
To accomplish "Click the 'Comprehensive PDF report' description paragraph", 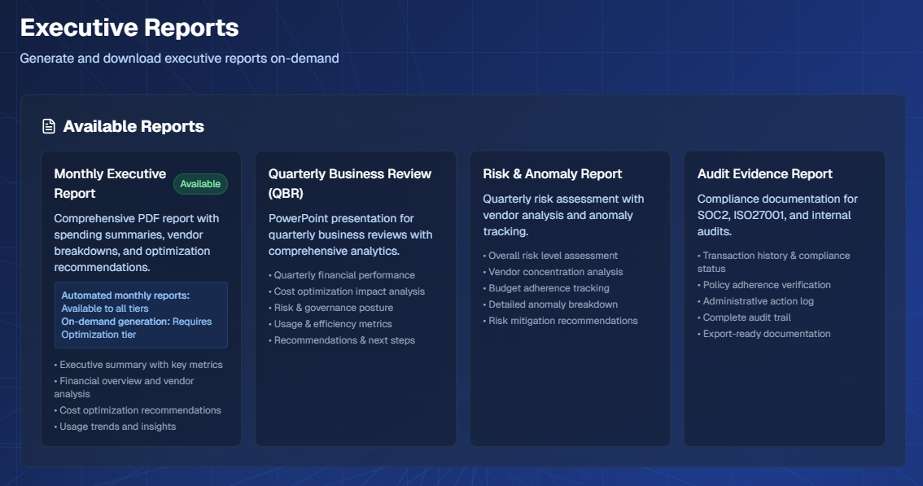I will (137, 243).
